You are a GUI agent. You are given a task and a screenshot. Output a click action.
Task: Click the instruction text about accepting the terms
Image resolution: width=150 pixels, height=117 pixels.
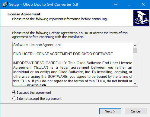point(70,35)
